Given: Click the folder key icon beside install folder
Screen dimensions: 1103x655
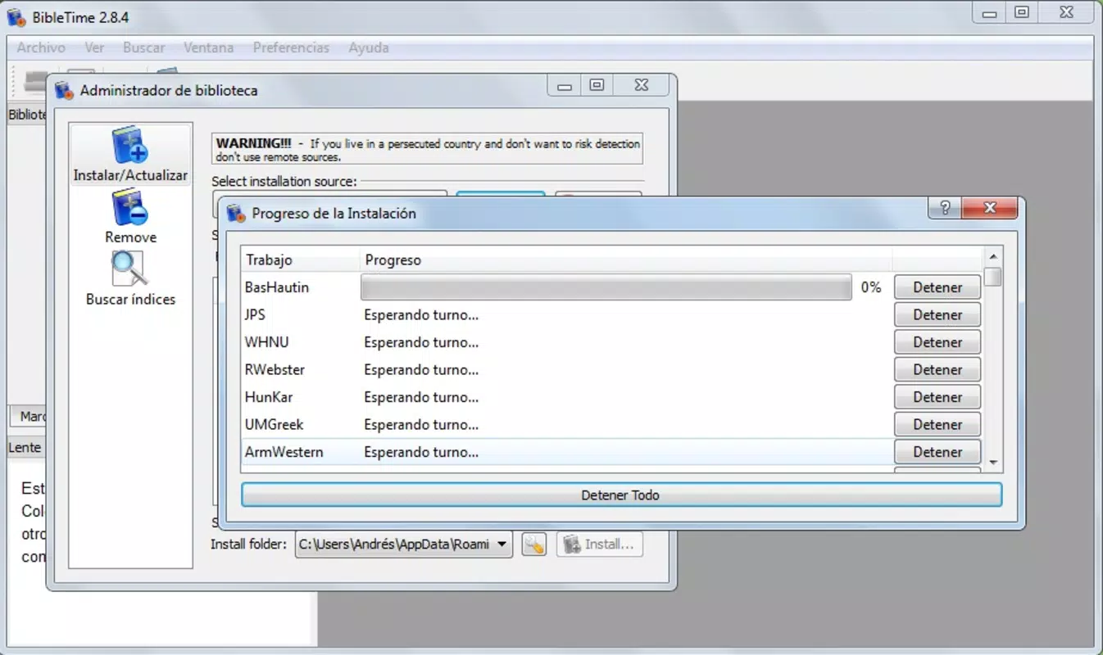Looking at the screenshot, I should (533, 544).
